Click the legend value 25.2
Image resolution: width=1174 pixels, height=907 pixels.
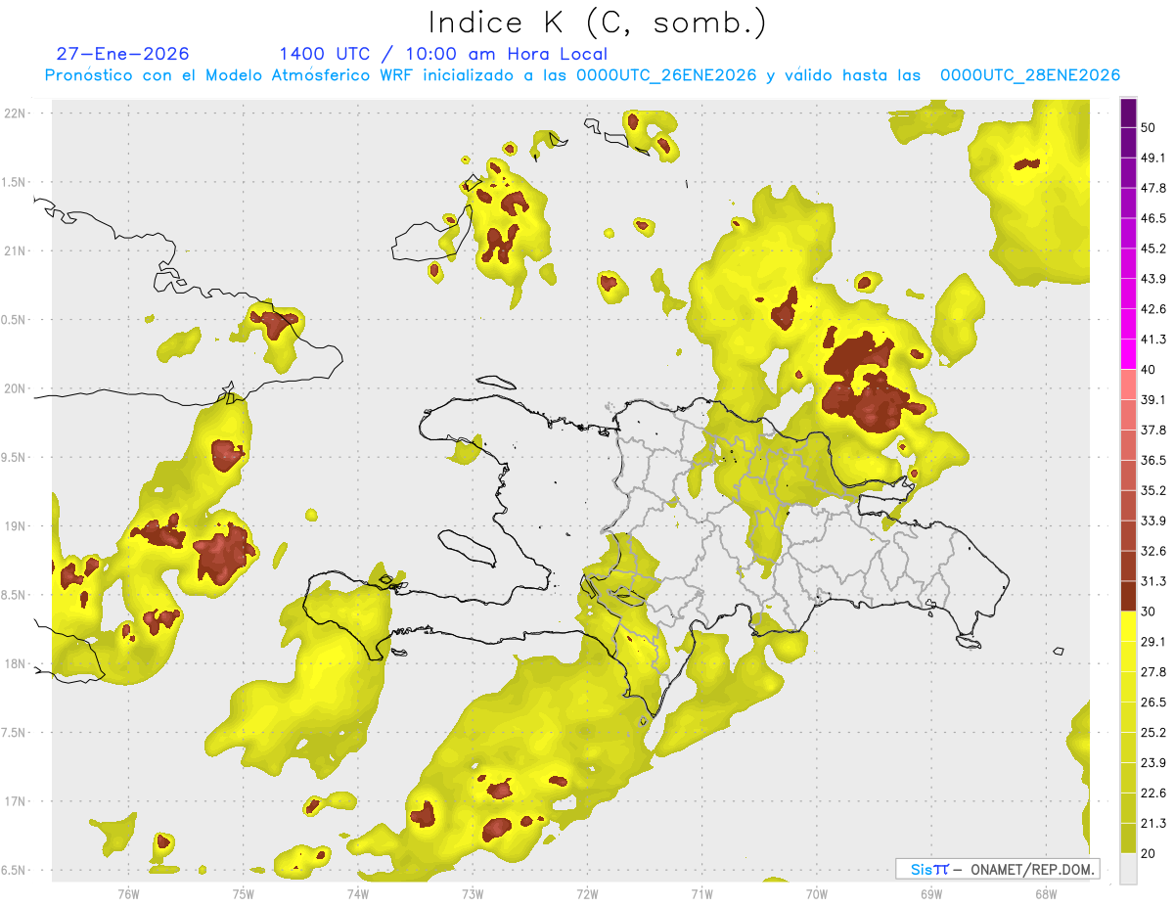[1154, 733]
